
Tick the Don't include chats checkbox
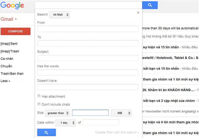click(39, 104)
